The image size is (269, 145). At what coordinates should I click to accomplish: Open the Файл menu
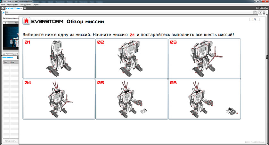pos(3,4)
